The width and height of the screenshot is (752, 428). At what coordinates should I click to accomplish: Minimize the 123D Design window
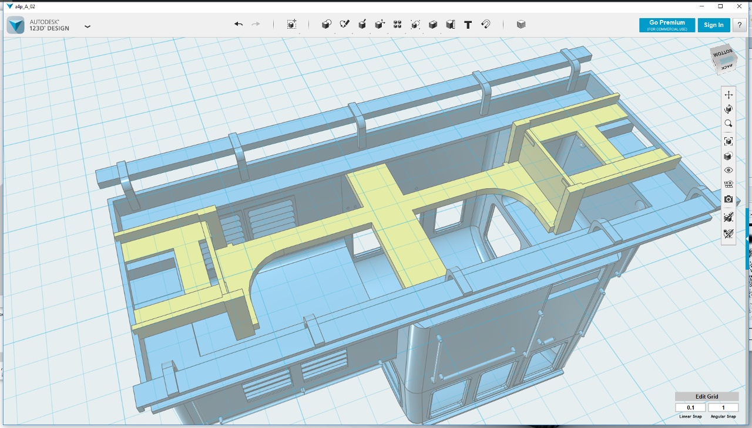[701, 6]
